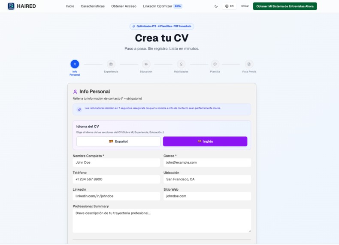The image size is (339, 245).
Task: Click the Entrar login link
Action: click(245, 6)
